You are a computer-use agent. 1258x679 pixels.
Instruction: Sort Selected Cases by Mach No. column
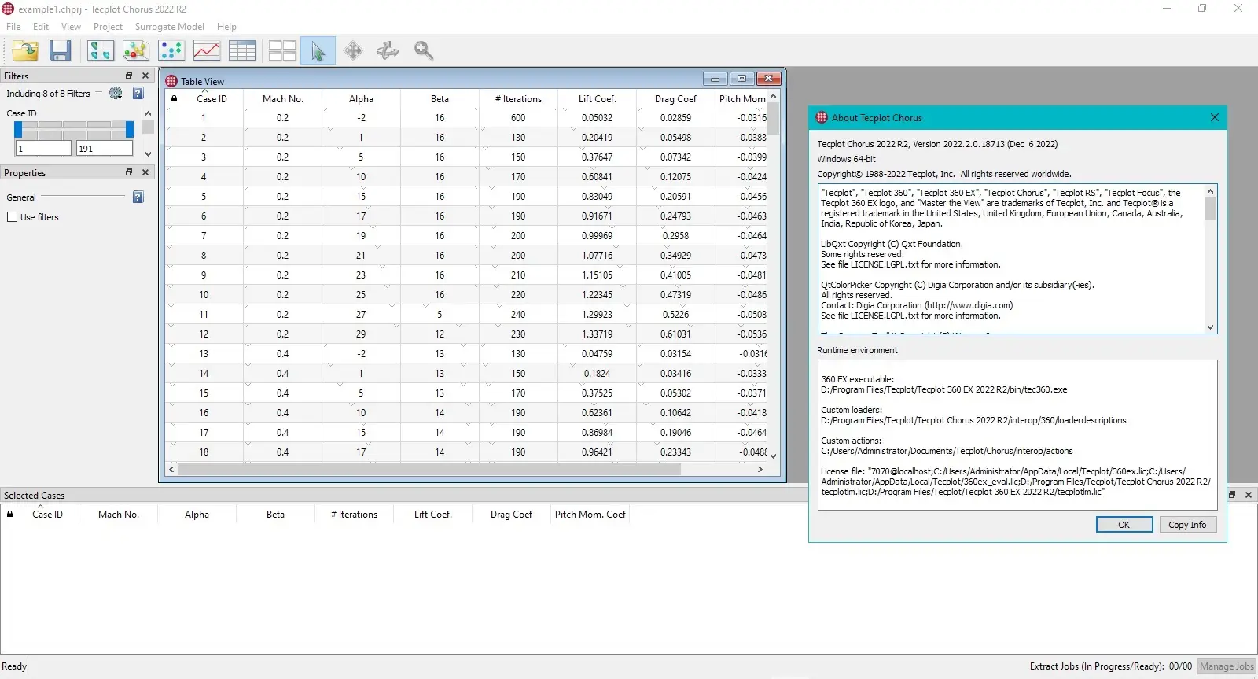pos(118,514)
